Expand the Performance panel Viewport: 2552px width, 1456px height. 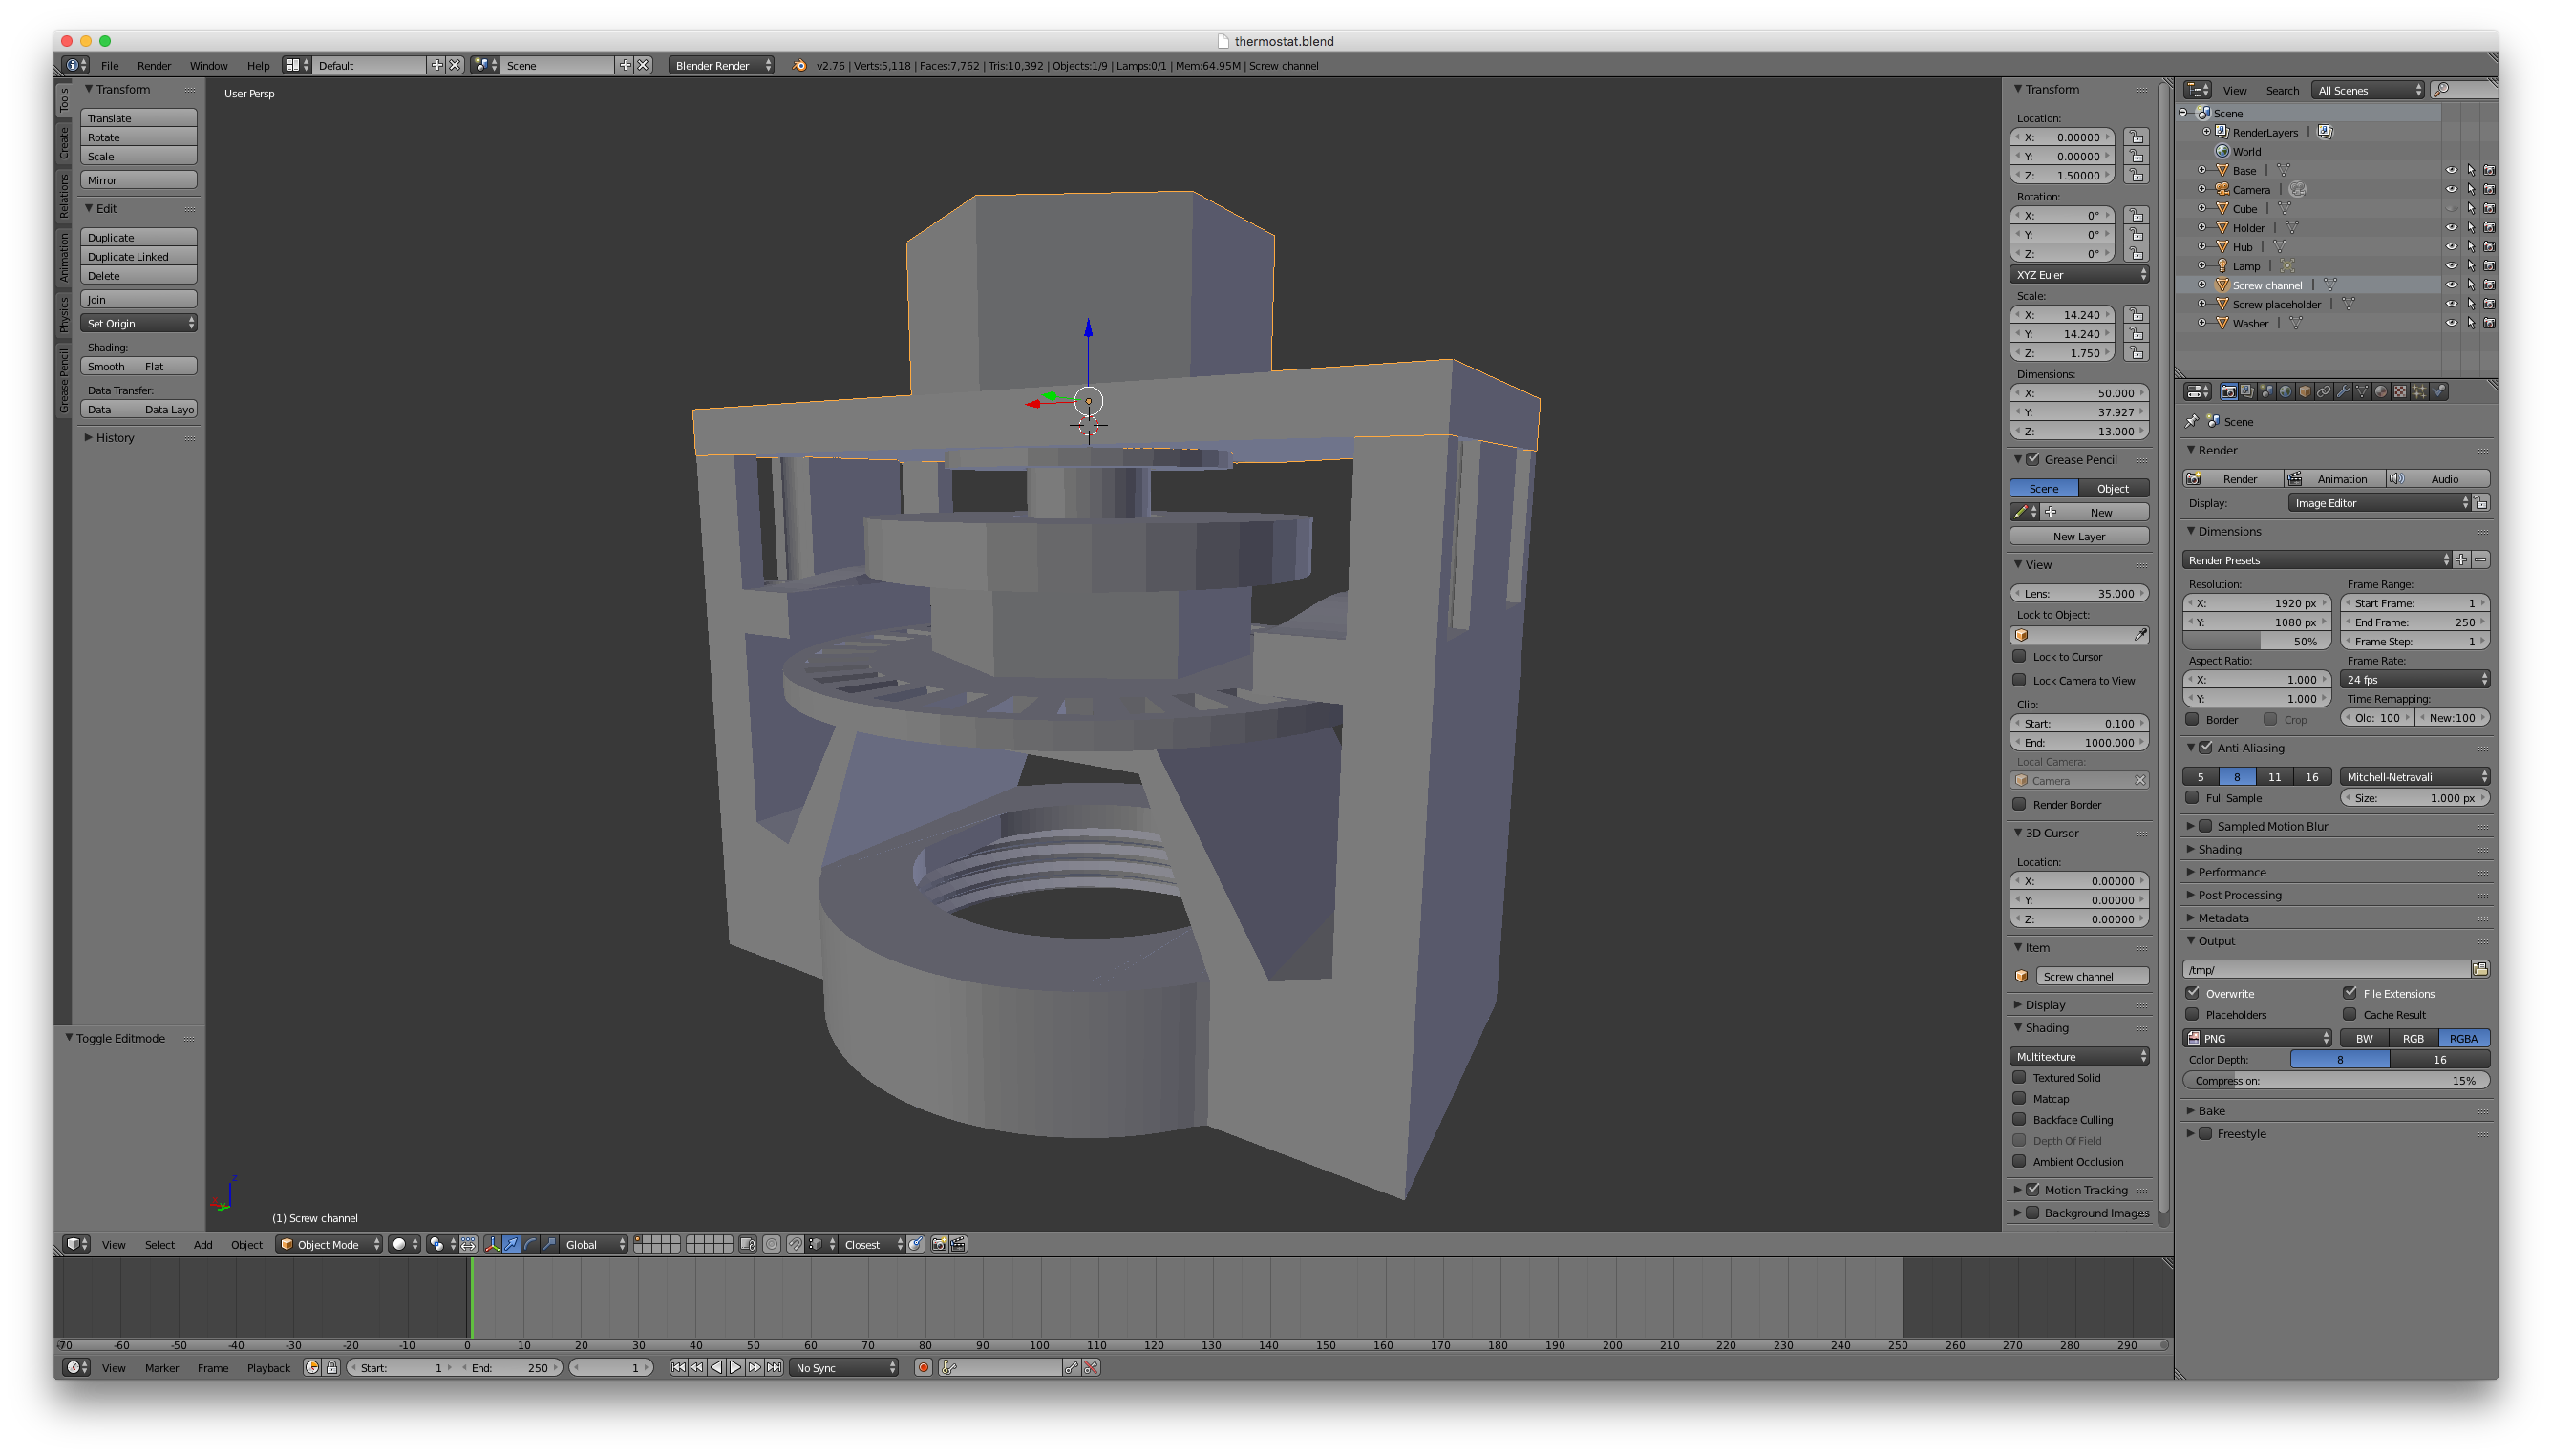point(2232,872)
